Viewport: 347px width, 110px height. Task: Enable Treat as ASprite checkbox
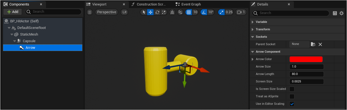[292, 96]
